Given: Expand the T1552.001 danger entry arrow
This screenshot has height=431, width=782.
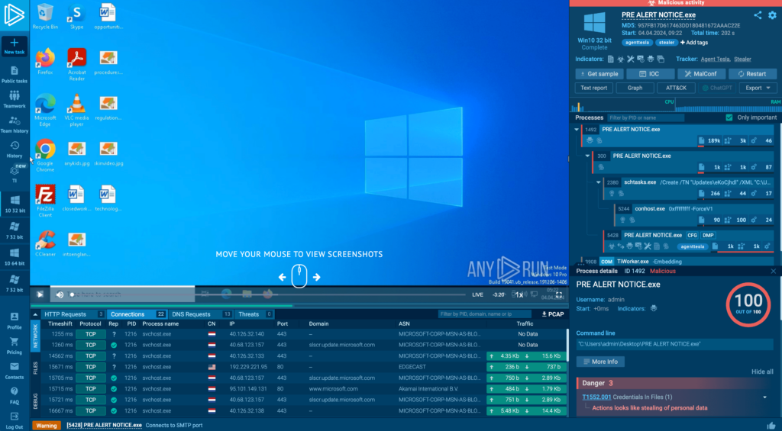Looking at the screenshot, I should (765, 397).
